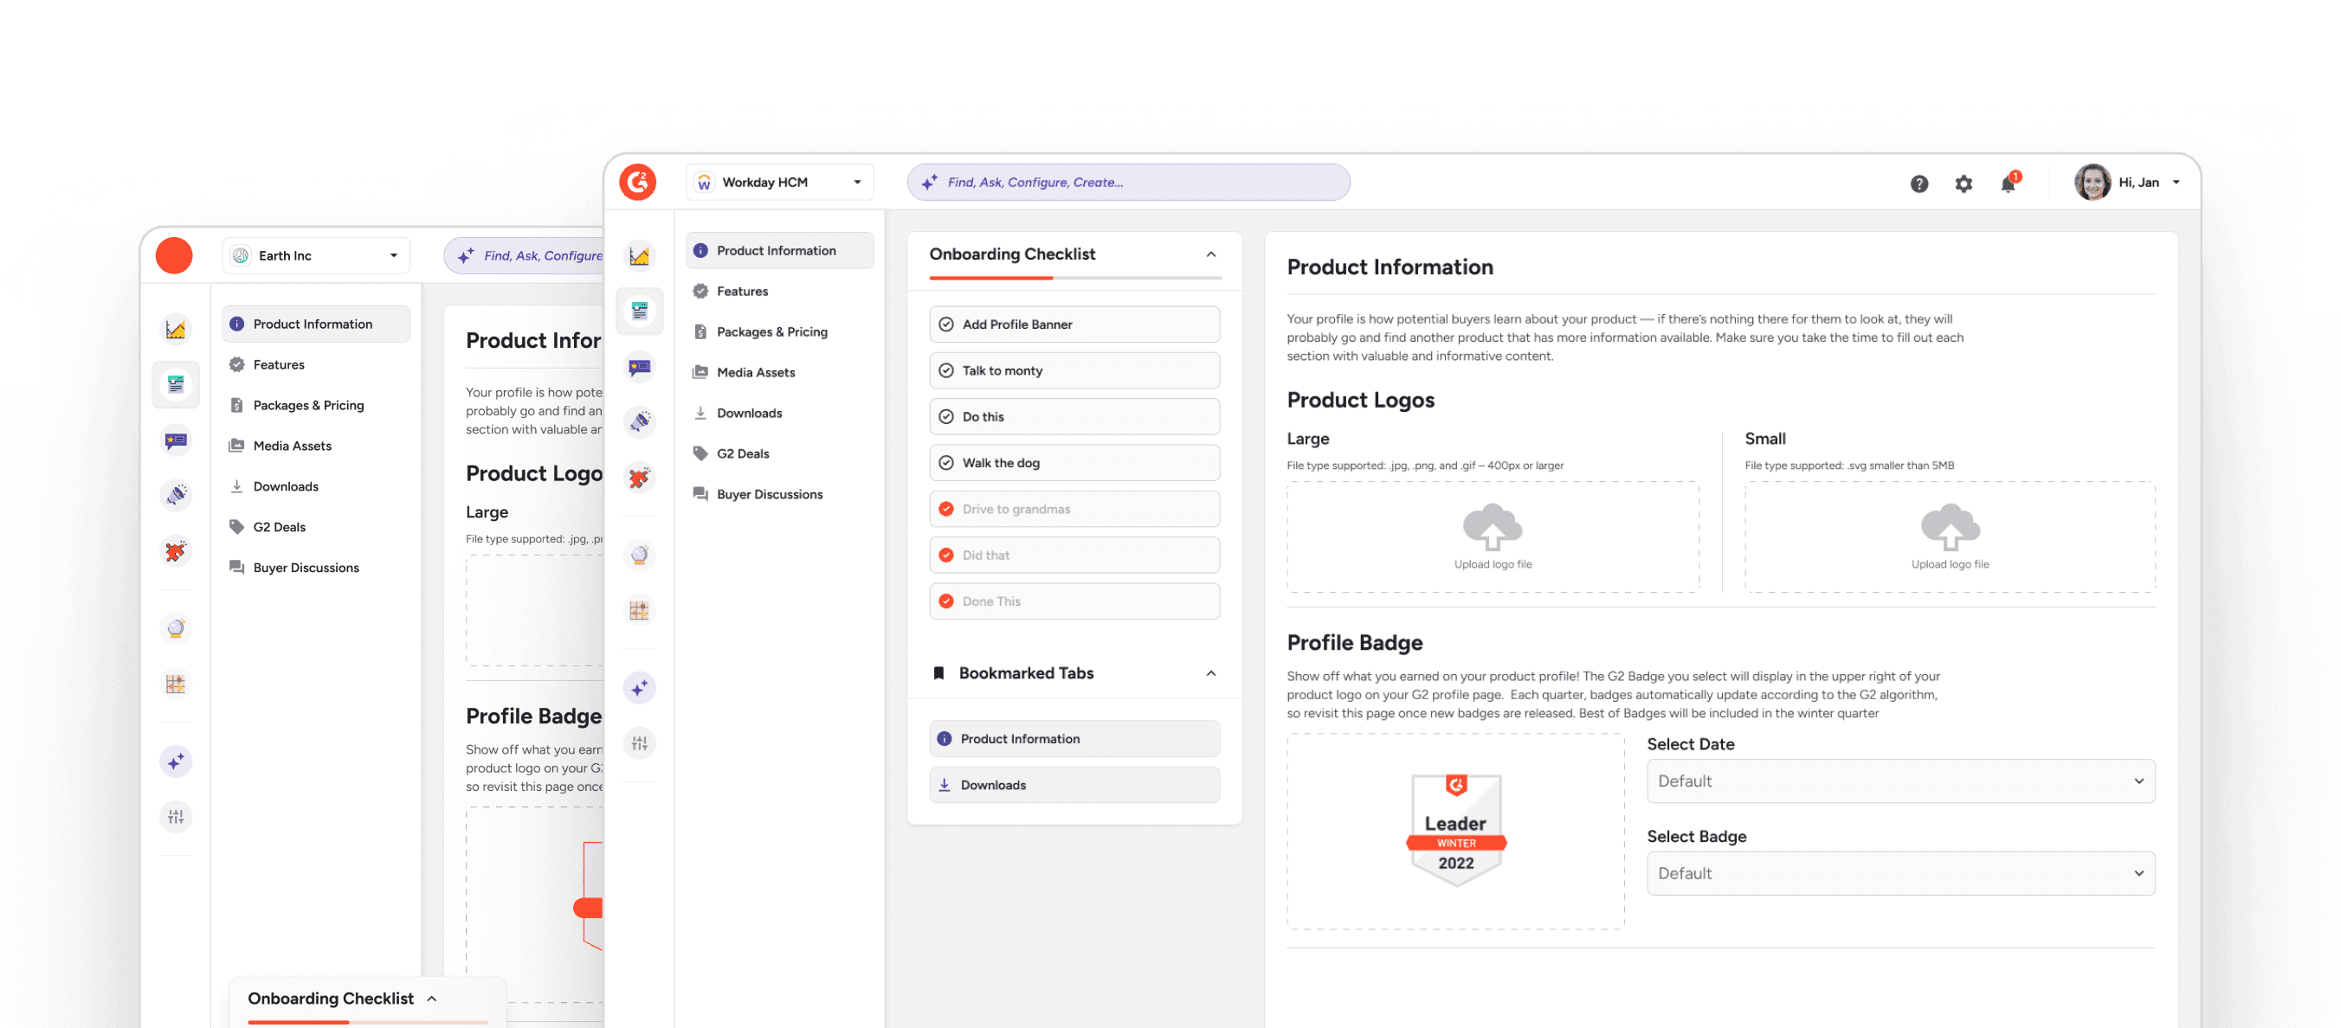Open analytics chart icon in front sidebar
This screenshot has width=2341, height=1028.
pyautogui.click(x=639, y=256)
